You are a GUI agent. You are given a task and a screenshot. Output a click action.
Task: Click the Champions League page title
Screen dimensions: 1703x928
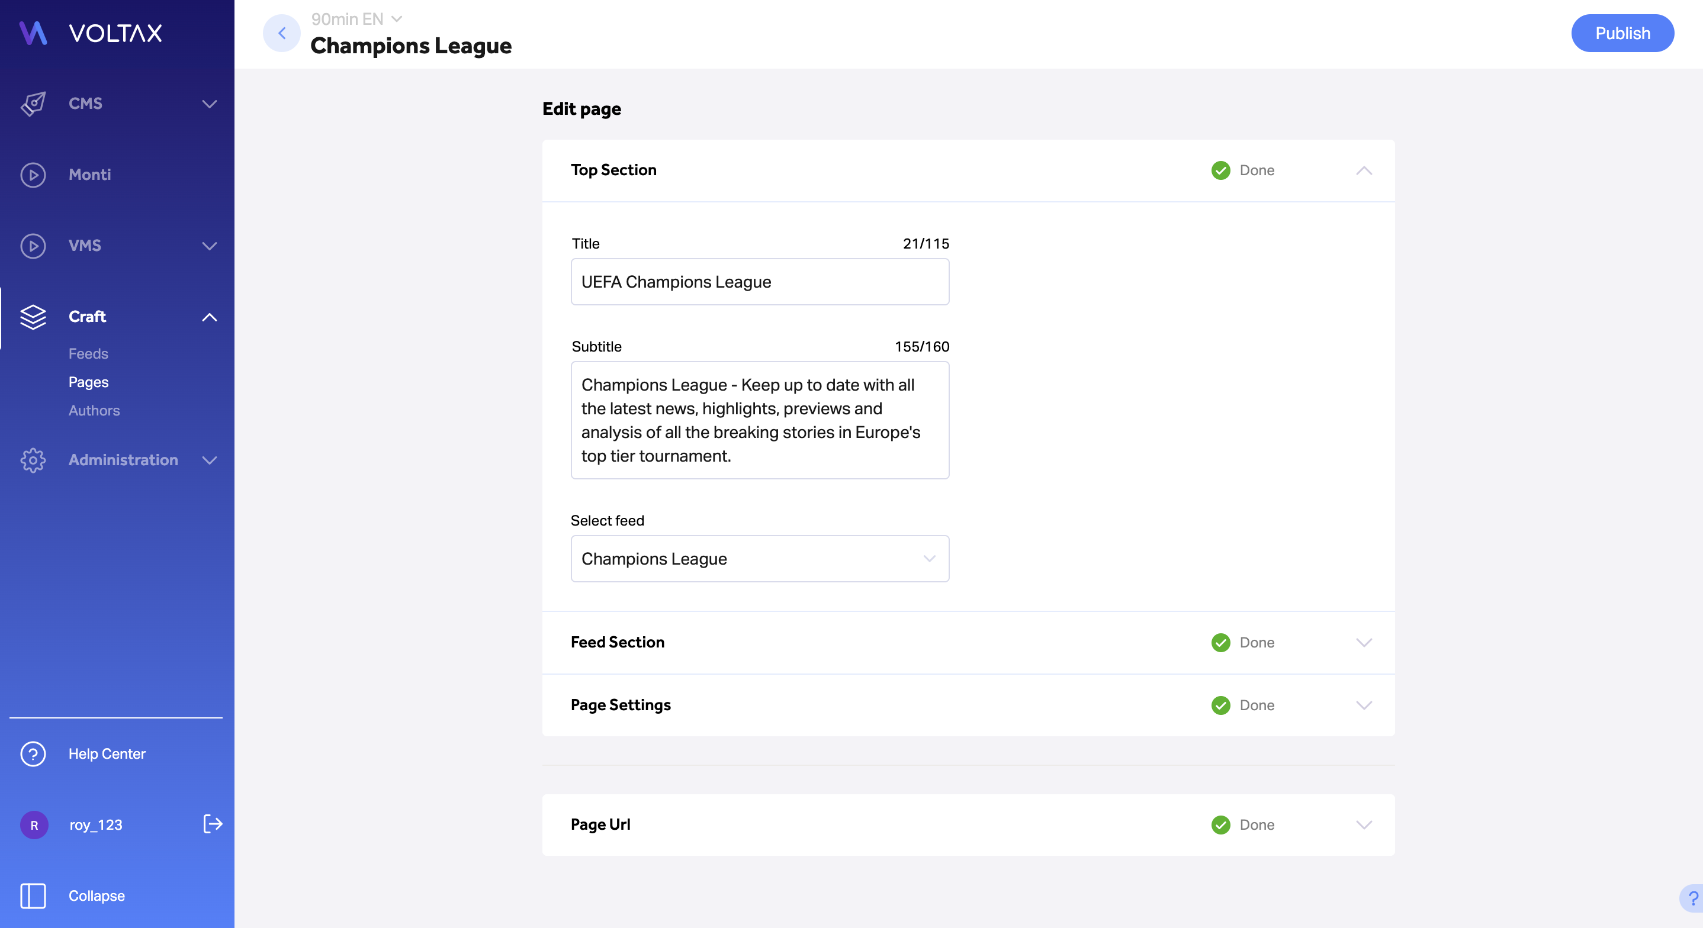[x=410, y=46]
